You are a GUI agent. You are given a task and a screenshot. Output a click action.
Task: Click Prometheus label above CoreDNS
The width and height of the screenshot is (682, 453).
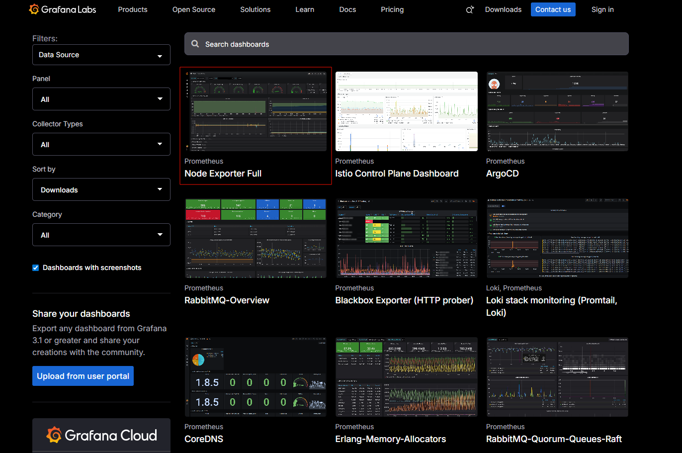(204, 427)
